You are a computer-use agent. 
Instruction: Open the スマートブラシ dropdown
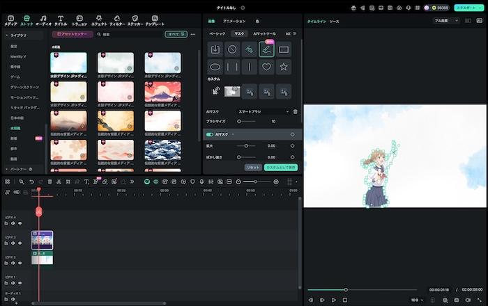[x=263, y=111]
